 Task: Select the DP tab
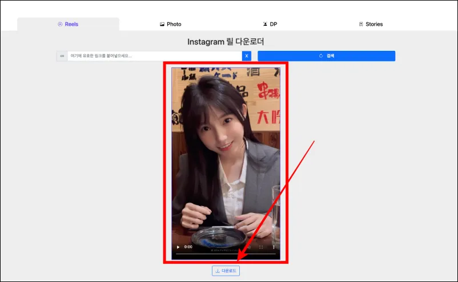coord(270,24)
